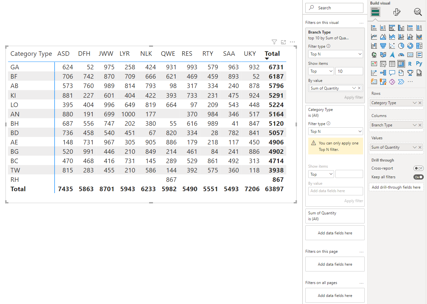Remove Branch Type from Columns
The image size is (427, 304).
coord(420,125)
